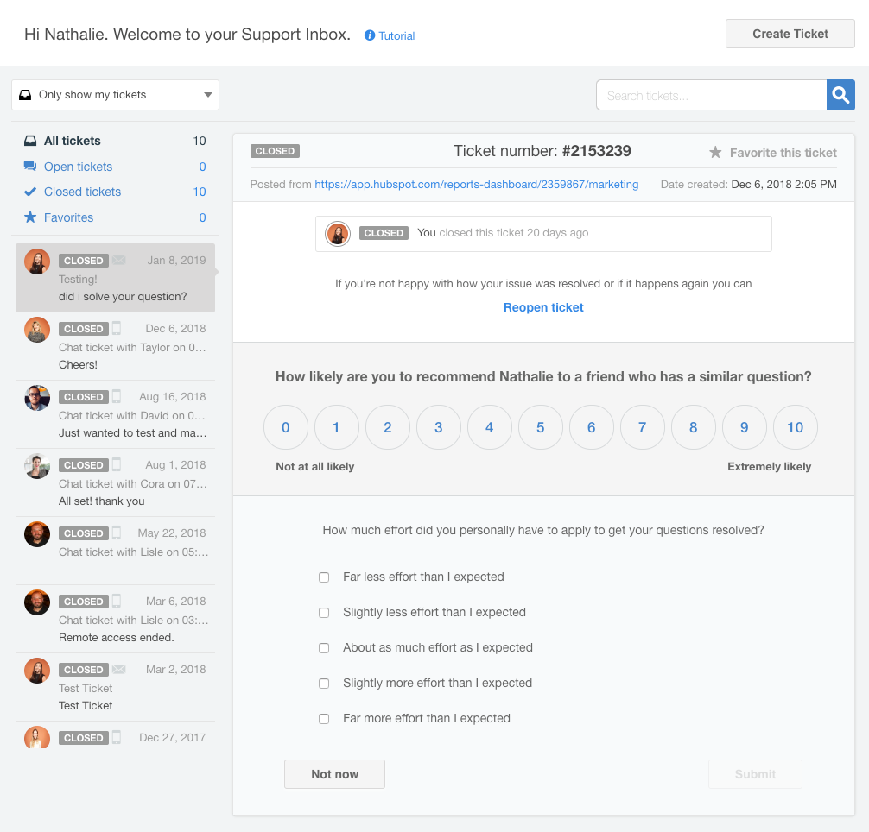Click the star beside Favorite this ticket
Image resolution: width=869 pixels, height=832 pixels.
pyautogui.click(x=715, y=152)
